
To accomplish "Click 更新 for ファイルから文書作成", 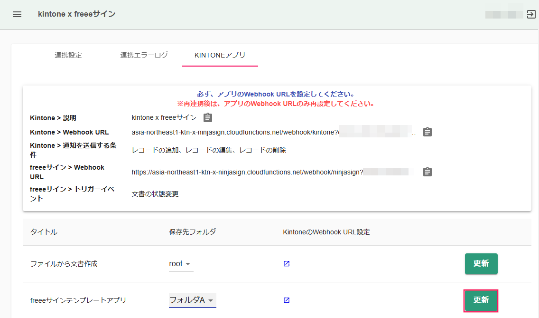I will coord(481,263).
